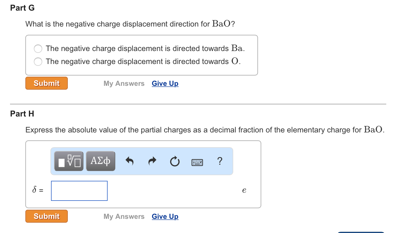Viewport: 401px width, 233px height.
Task: Click inside the Part H answer area
Action: (x=147, y=191)
